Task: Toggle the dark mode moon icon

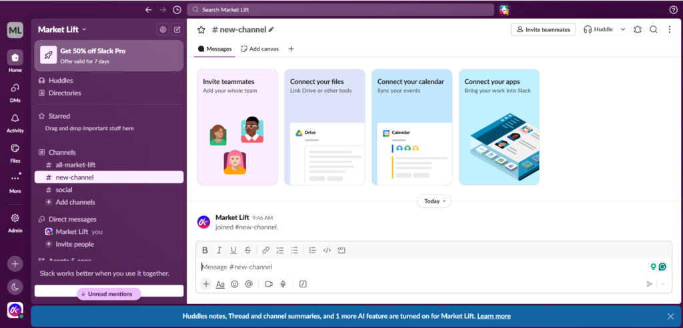Action: tap(15, 287)
